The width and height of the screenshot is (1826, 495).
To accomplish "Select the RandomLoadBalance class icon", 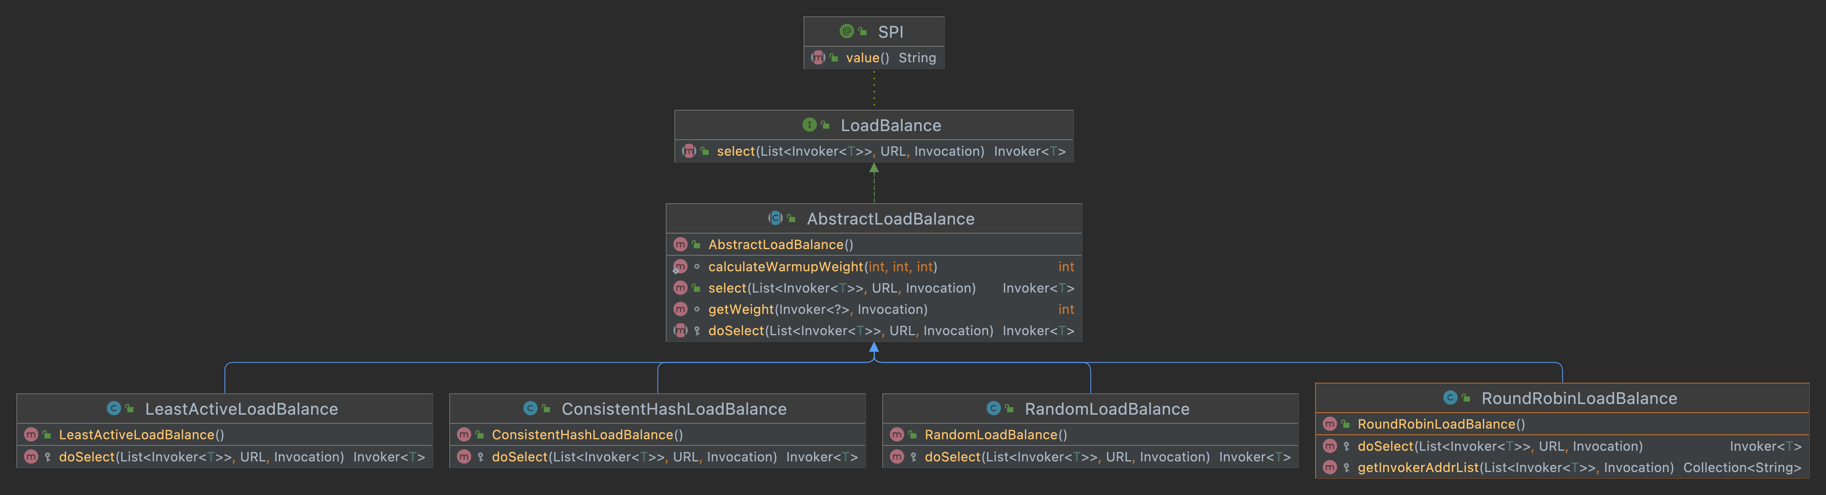I will [x=994, y=409].
